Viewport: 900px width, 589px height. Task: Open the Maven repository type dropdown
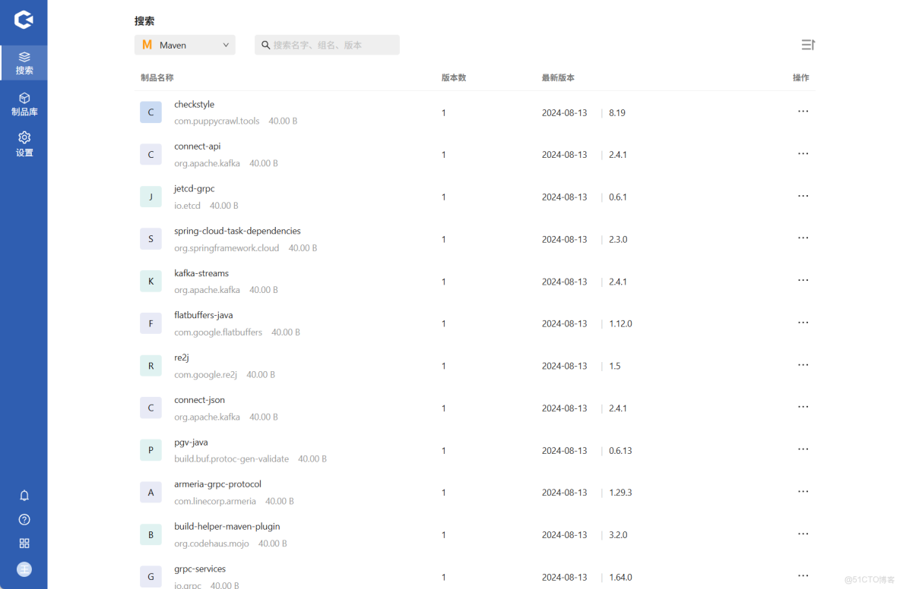tap(185, 45)
